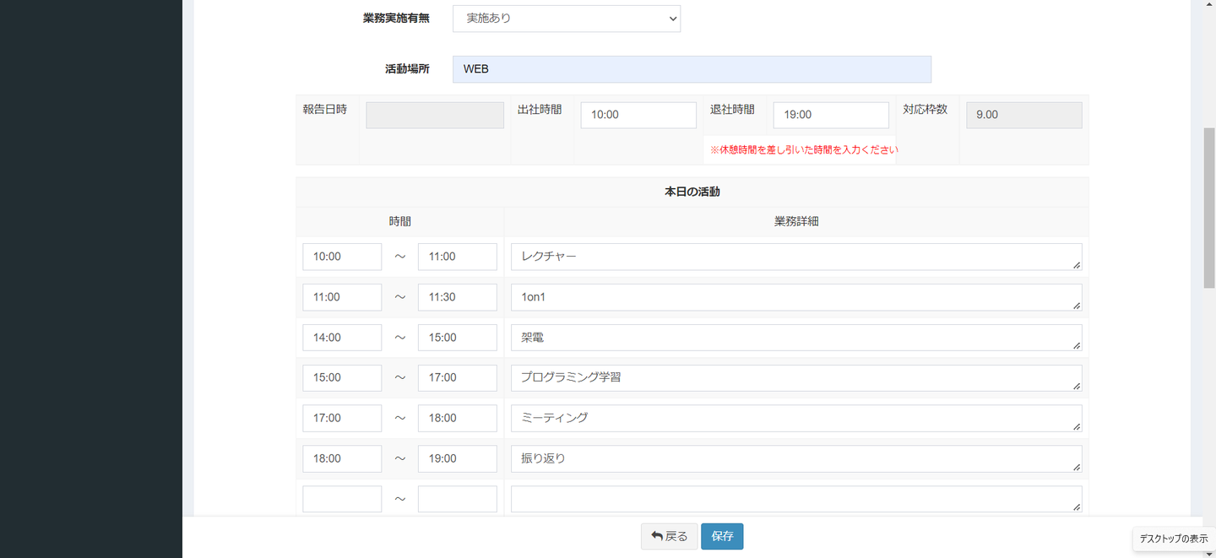Click the resize handle of レクチャー textbox

(1077, 265)
